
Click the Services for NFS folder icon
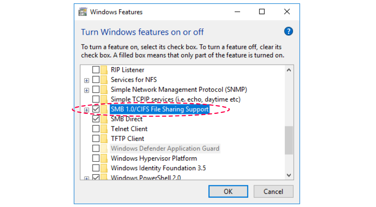[x=104, y=80]
